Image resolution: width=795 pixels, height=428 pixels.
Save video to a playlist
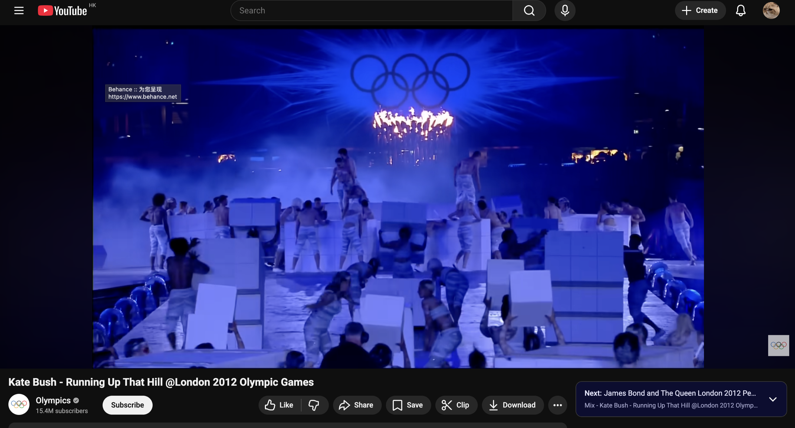coord(408,405)
